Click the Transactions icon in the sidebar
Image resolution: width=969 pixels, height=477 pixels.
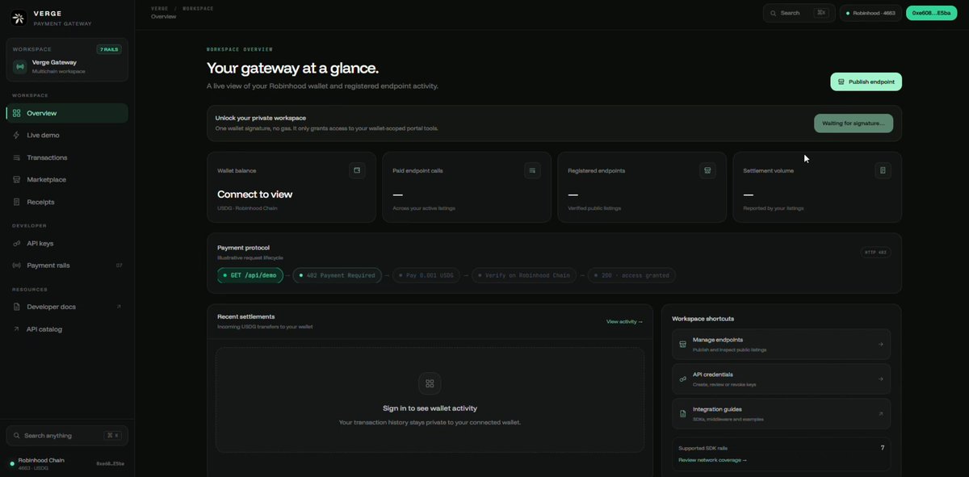coord(17,157)
